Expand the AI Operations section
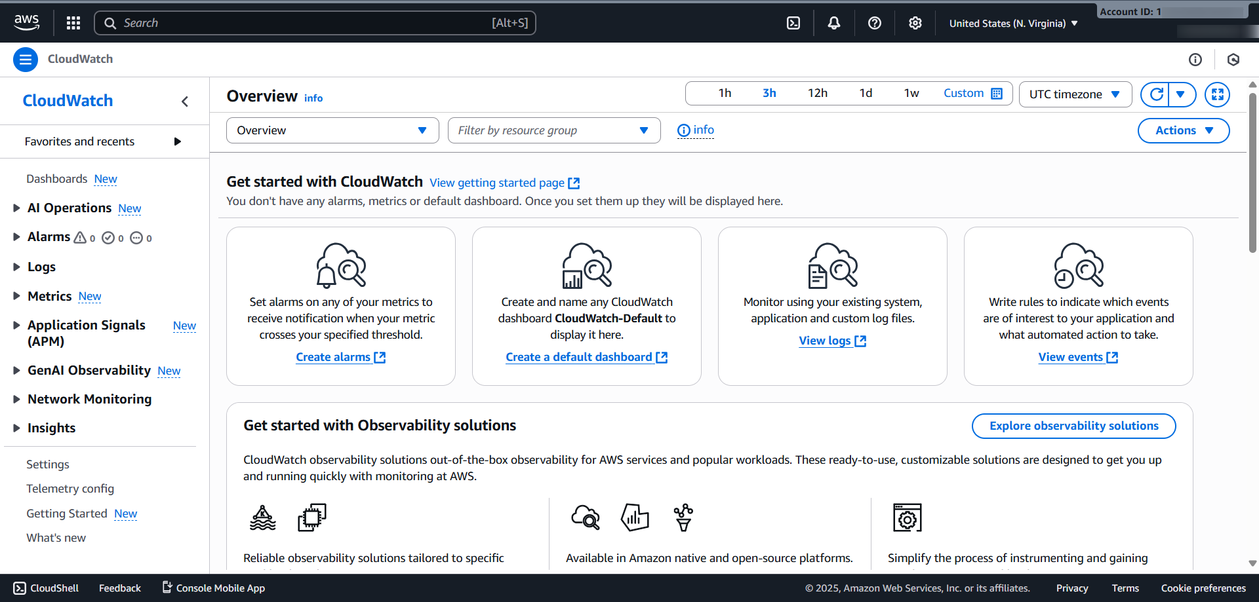 coord(16,208)
